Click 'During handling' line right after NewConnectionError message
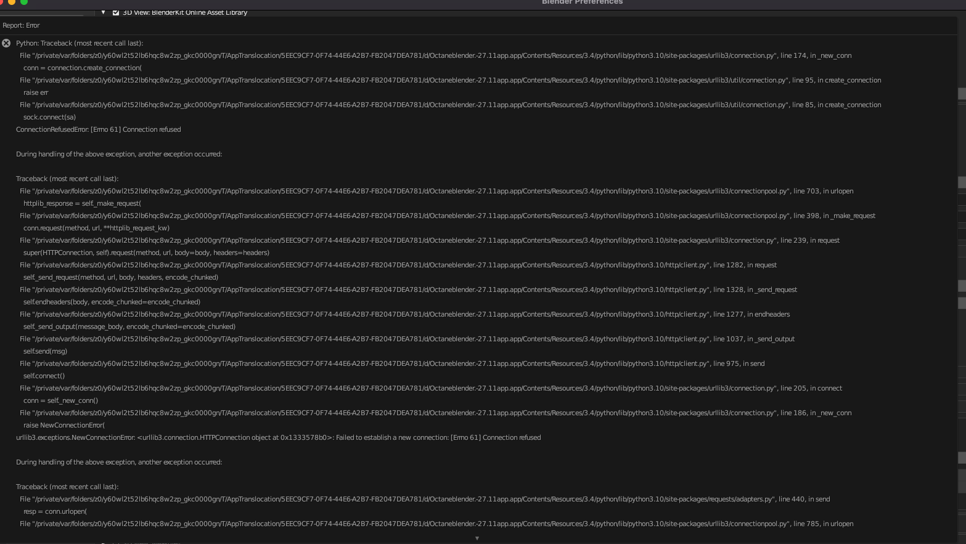 click(119, 462)
